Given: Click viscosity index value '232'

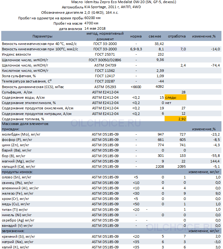Looking at the screenshot, I should tap(161, 54).
